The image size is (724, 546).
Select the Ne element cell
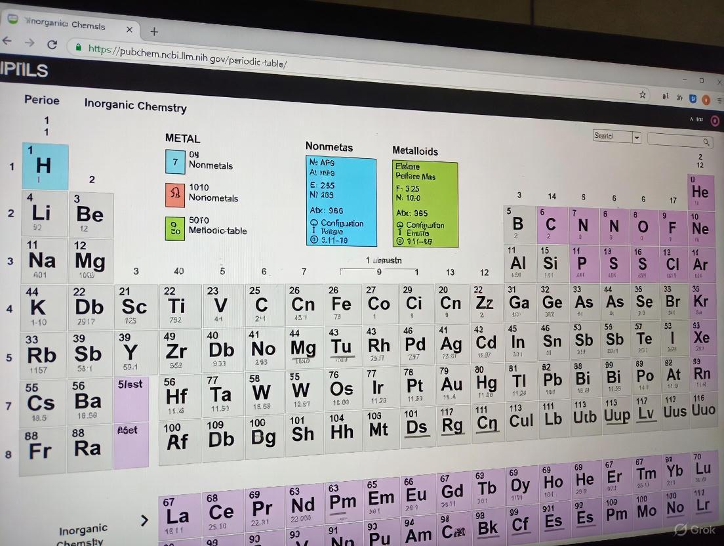tap(702, 228)
